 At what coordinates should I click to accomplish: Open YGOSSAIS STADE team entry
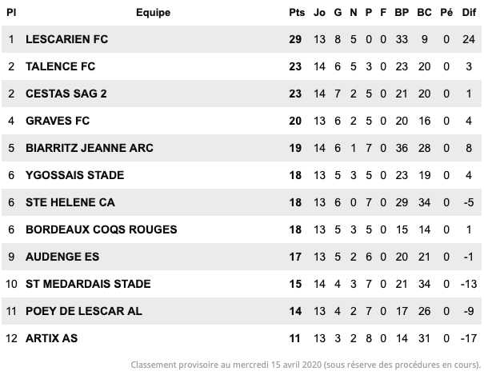(x=74, y=175)
